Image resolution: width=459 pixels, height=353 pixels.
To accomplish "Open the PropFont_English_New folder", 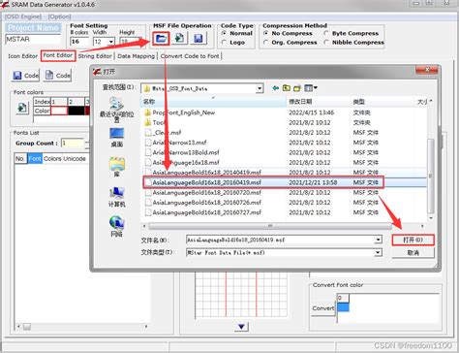I will click(x=180, y=112).
